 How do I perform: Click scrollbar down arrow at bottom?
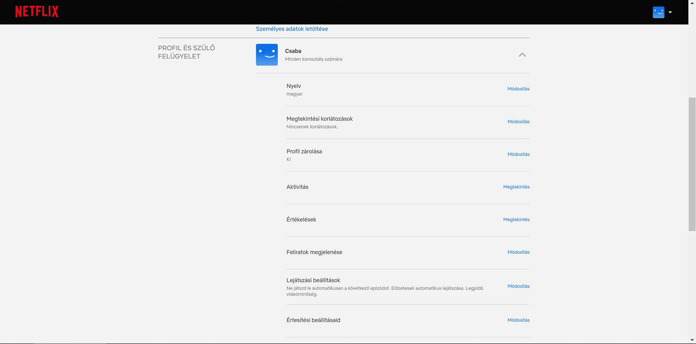[x=692, y=340]
